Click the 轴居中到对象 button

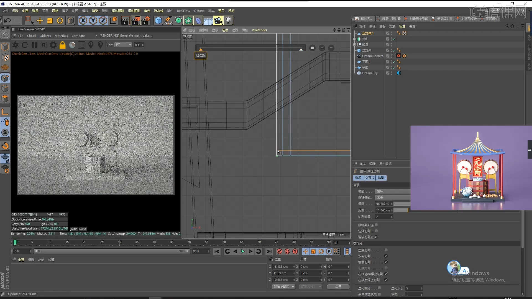click(389, 19)
